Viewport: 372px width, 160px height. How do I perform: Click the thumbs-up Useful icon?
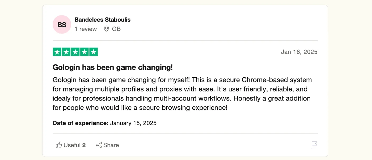pyautogui.click(x=59, y=145)
